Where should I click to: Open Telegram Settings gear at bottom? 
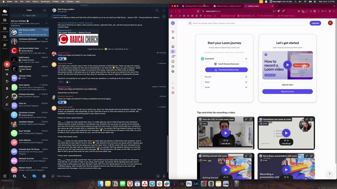click(x=44, y=176)
